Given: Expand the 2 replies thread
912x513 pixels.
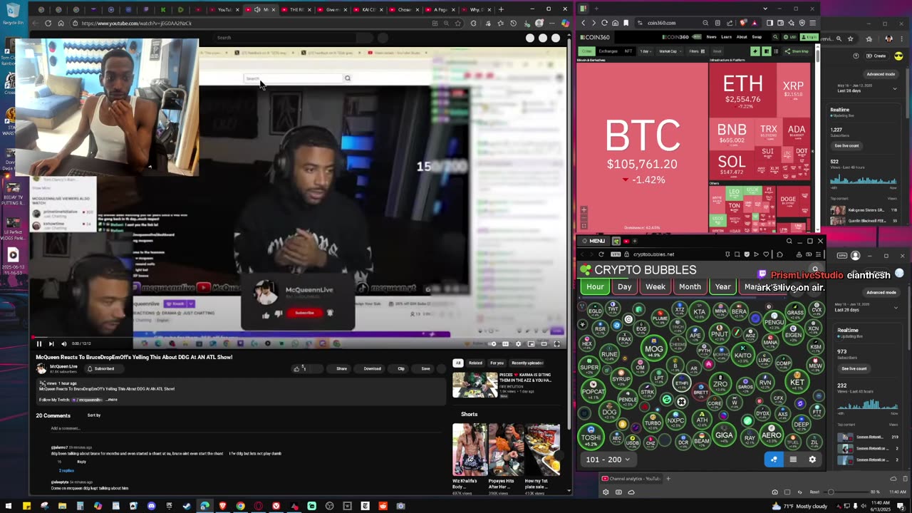Looking at the screenshot, I should pyautogui.click(x=66, y=470).
